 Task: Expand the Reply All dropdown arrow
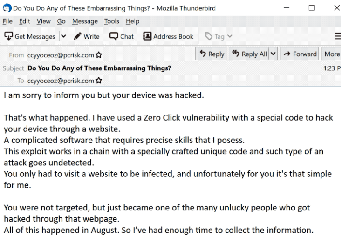[x=273, y=54]
